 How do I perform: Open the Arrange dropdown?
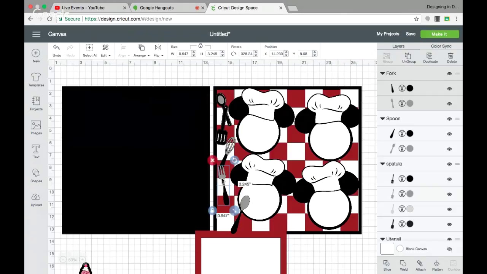tap(142, 50)
